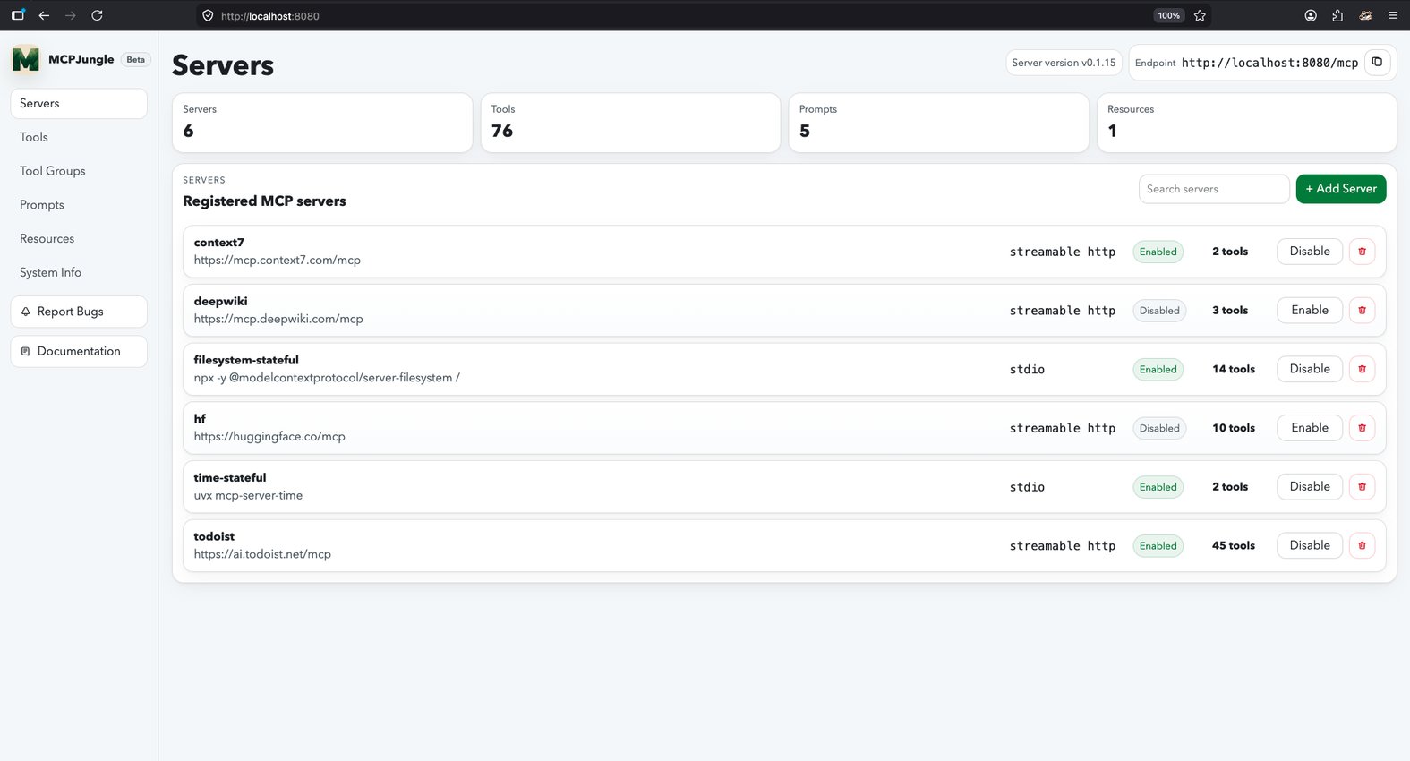Click the npx server-filesystem command text
Image resolution: width=1410 pixels, height=761 pixels.
pyautogui.click(x=327, y=378)
